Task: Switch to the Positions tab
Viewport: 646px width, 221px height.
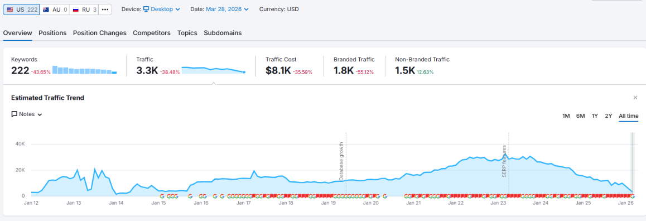Action: pyautogui.click(x=53, y=33)
